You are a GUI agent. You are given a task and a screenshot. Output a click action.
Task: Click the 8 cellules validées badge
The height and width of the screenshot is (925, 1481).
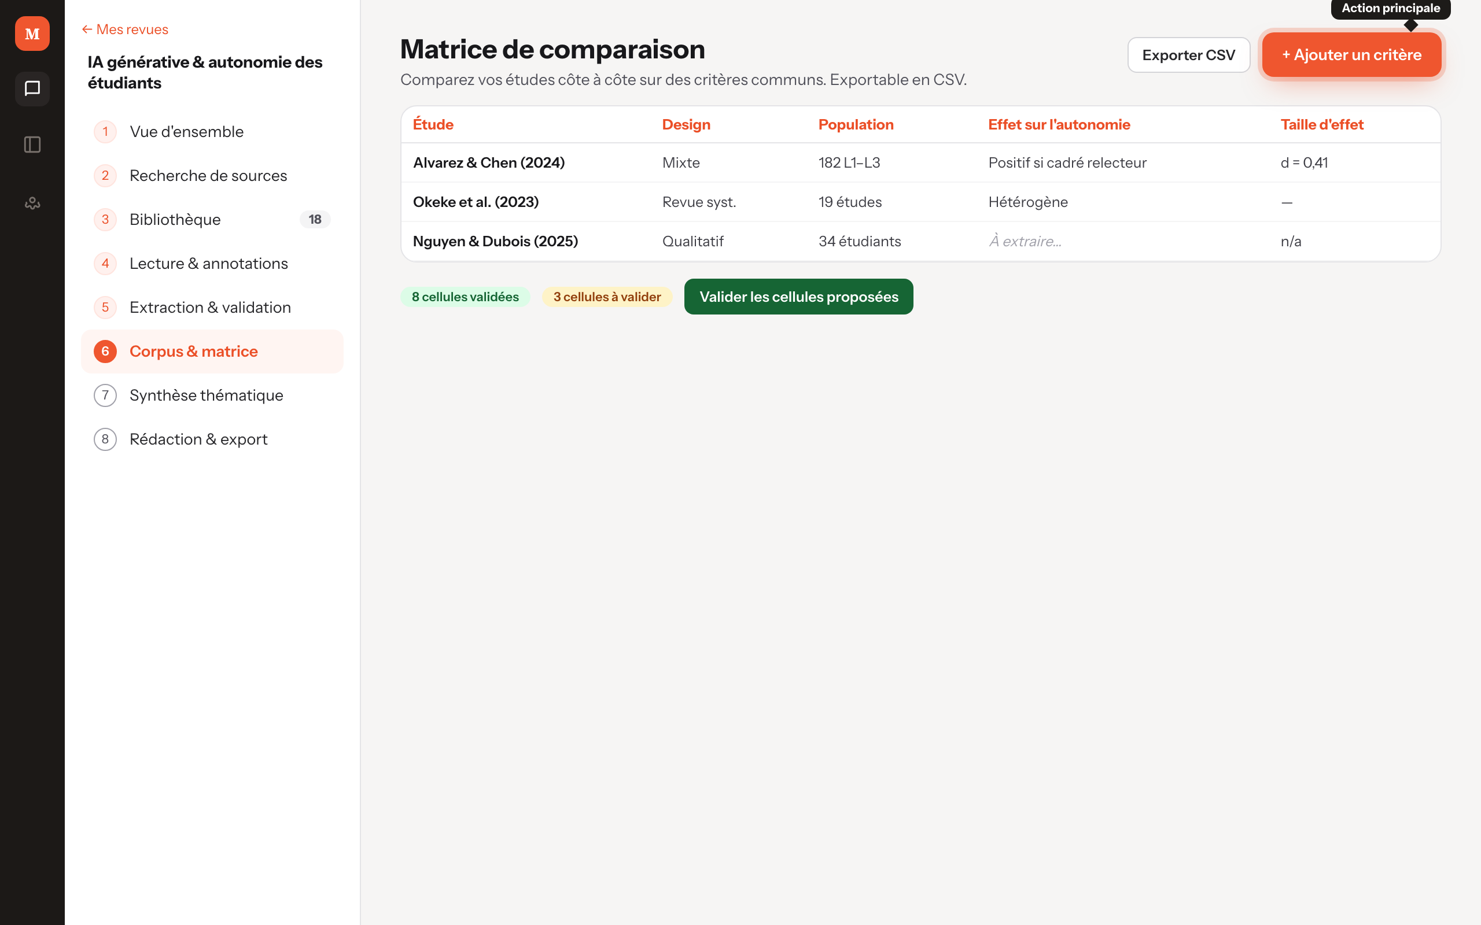[465, 297]
